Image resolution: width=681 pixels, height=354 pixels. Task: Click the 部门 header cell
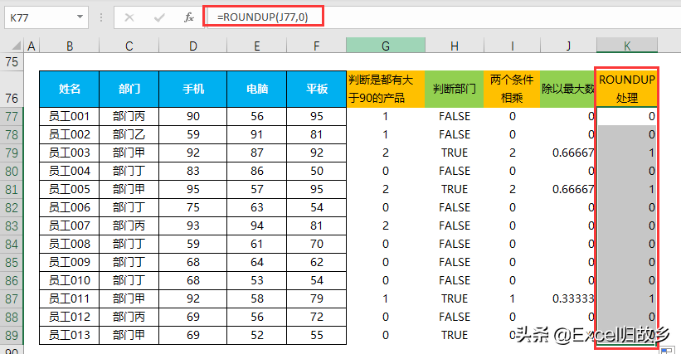[129, 89]
